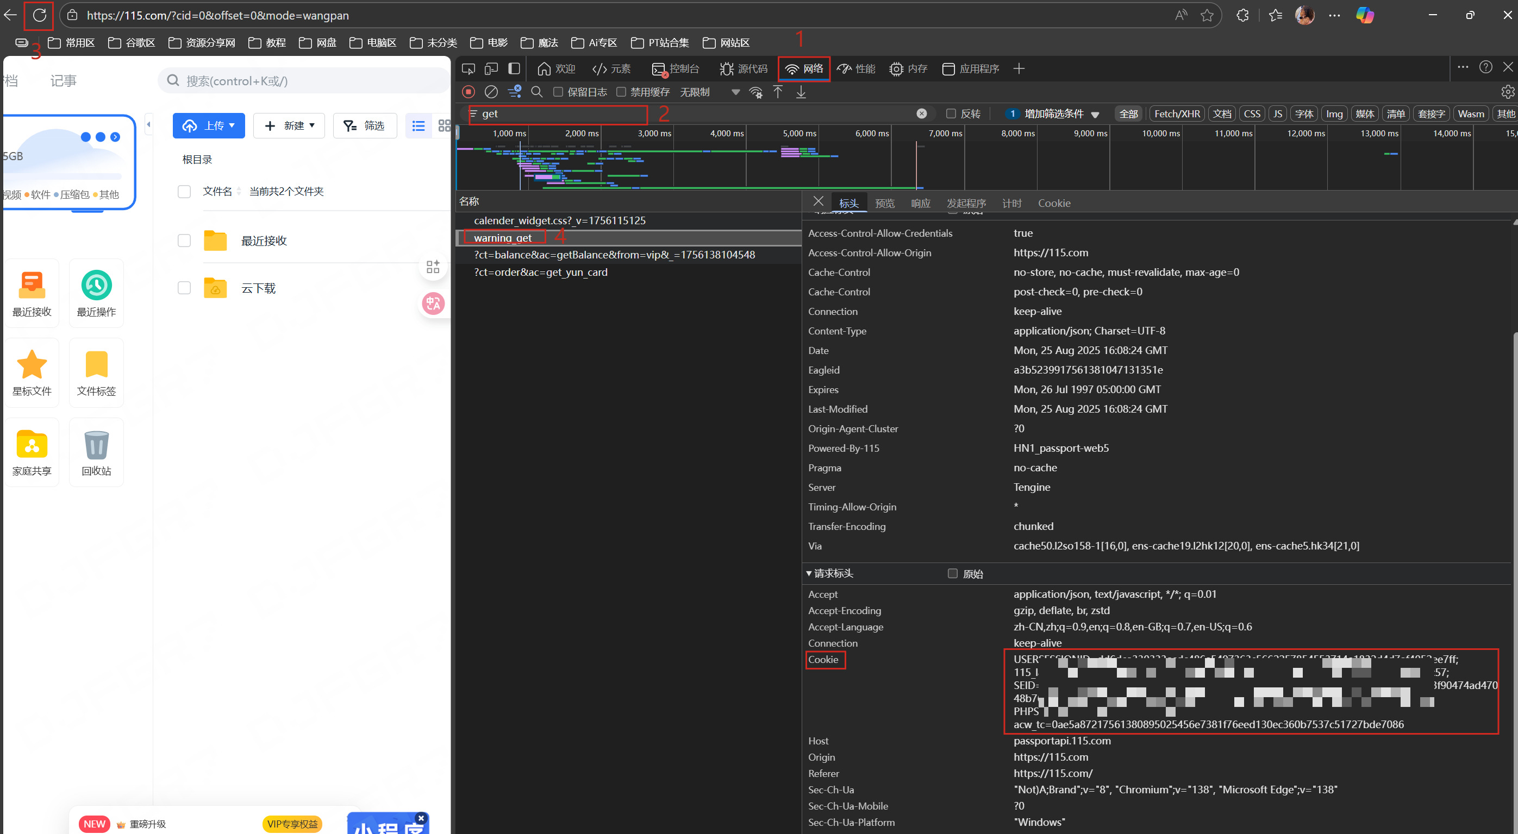The width and height of the screenshot is (1518, 834).
Task: Switch to list view icon
Action: pos(418,125)
